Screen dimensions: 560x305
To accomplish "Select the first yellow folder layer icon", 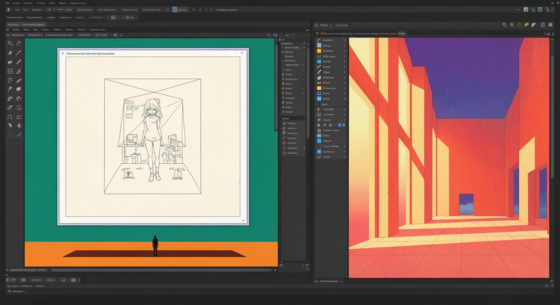I will [320, 51].
